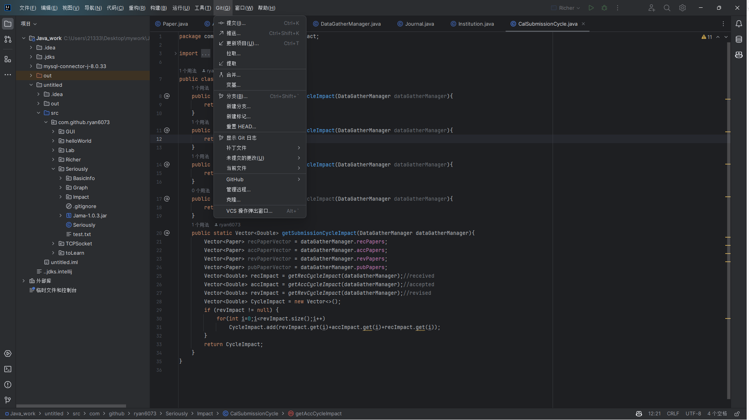Switch to the Journal.java tab
The height and width of the screenshot is (420, 749).
pos(416,24)
